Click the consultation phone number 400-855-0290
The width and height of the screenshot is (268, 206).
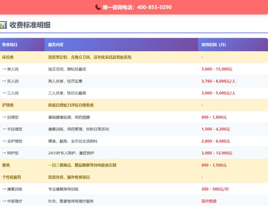(154, 7)
